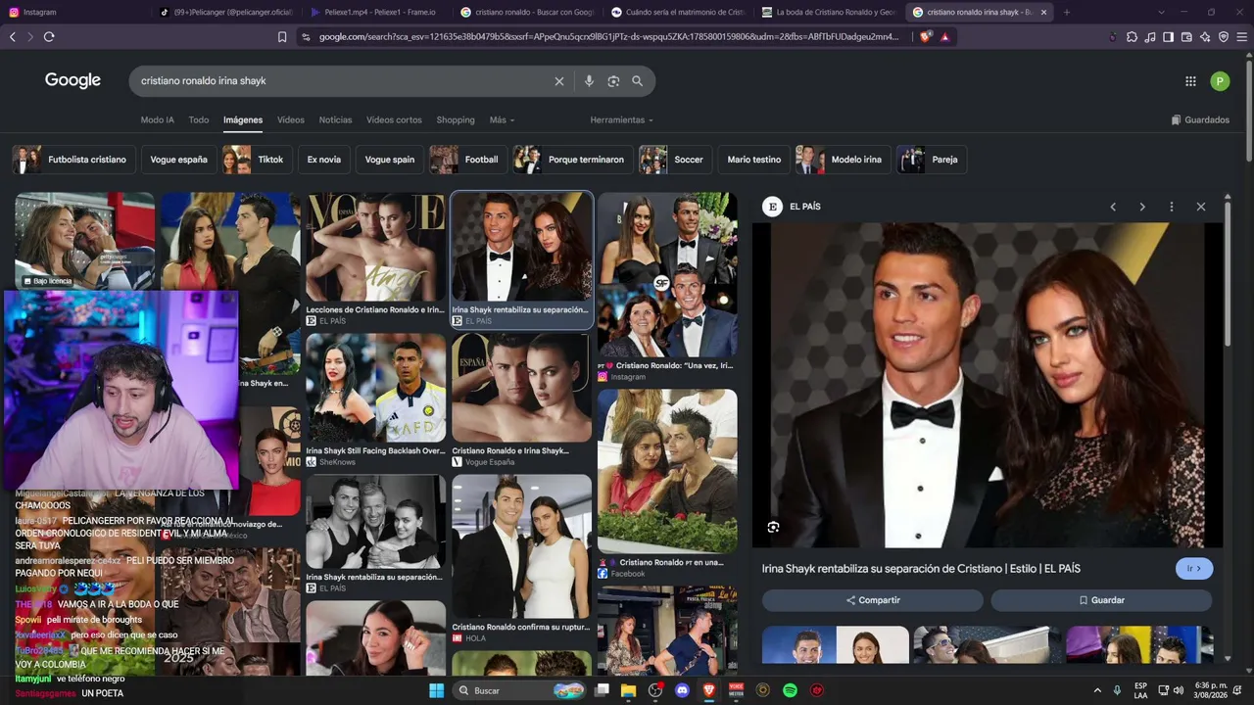Open Task View on the taskbar
Screen dimensions: 1254x705
click(602, 690)
